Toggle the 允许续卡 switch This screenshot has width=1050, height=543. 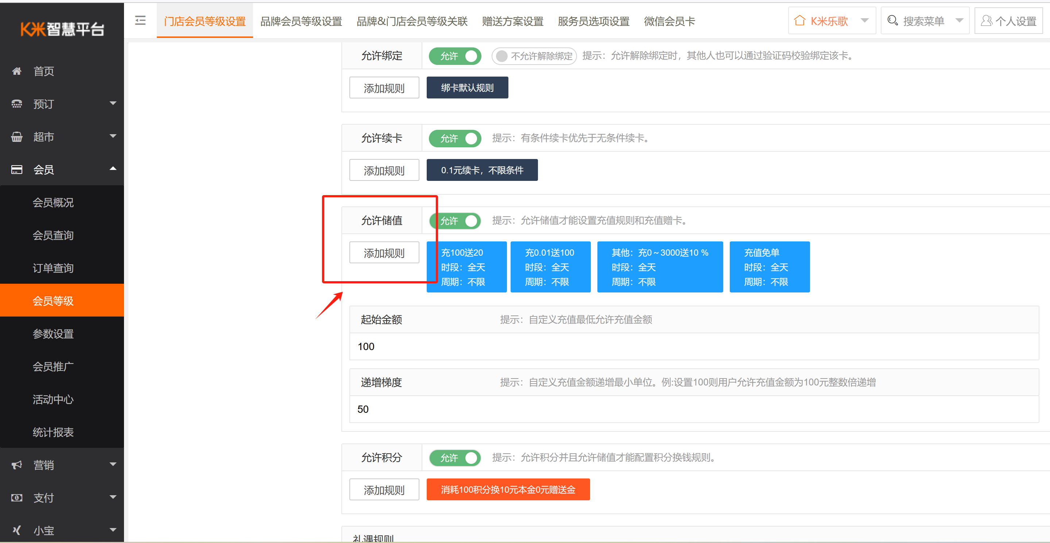click(455, 139)
